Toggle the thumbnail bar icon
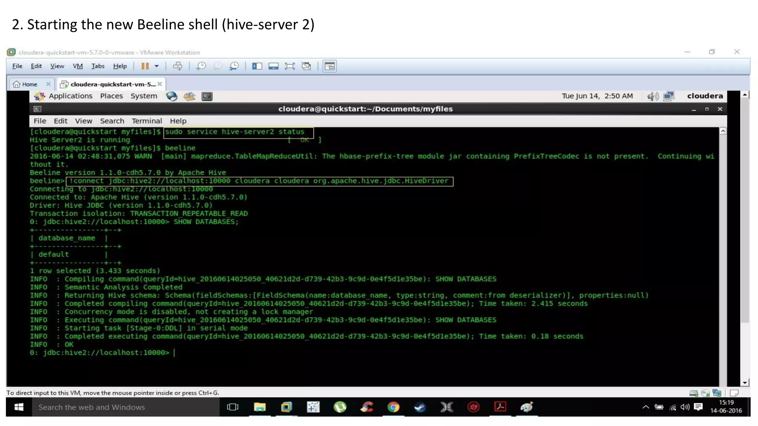Image resolution: width=758 pixels, height=426 pixels. pos(274,66)
